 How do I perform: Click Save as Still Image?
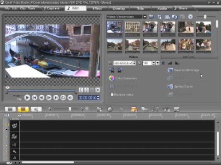tap(183, 70)
